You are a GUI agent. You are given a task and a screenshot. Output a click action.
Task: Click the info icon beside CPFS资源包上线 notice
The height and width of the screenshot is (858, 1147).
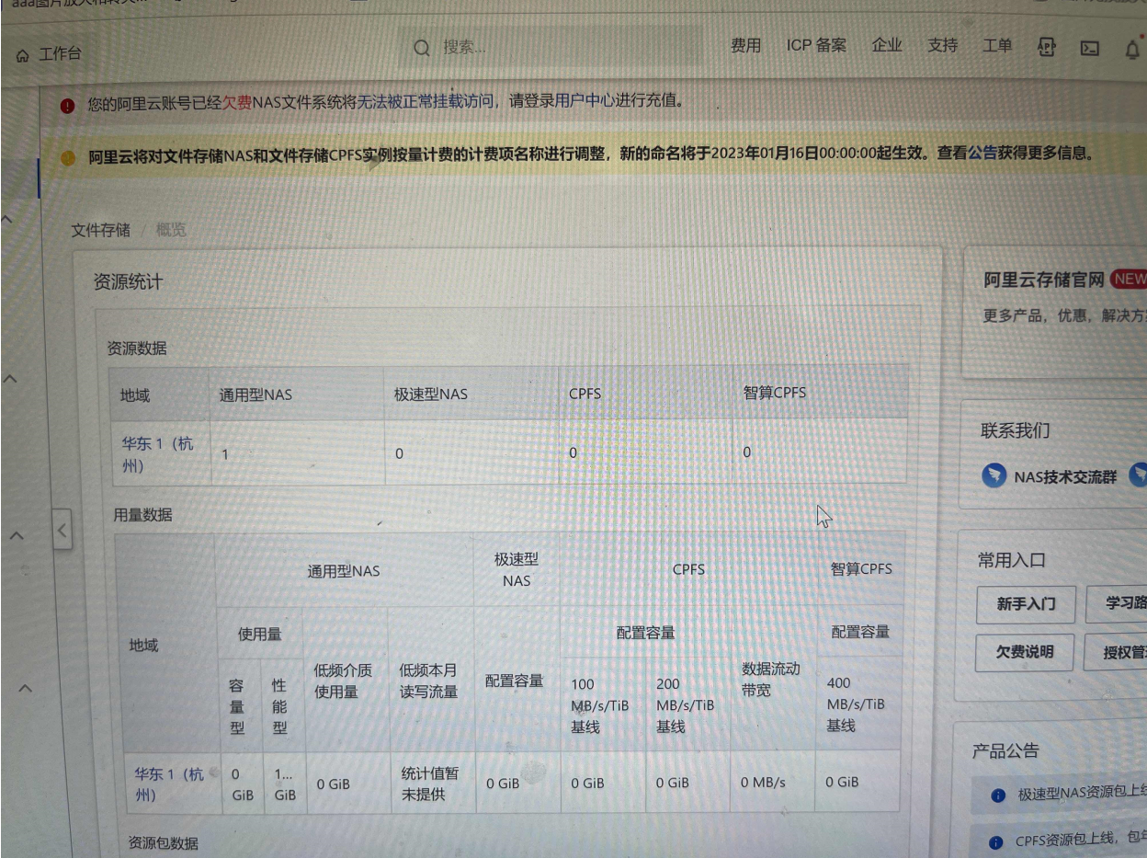click(995, 842)
